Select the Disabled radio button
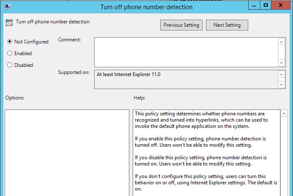Image resolution: width=293 pixels, height=196 pixels. [x=10, y=65]
